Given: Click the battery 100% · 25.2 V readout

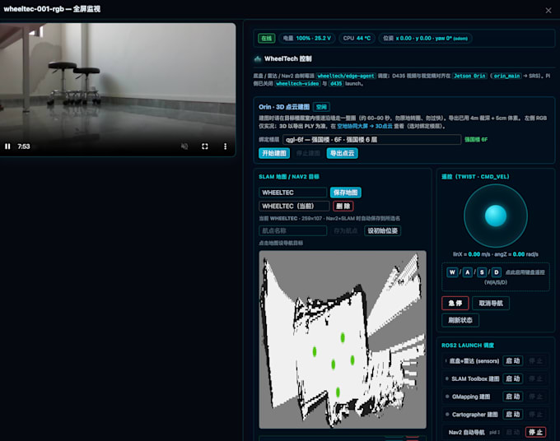Looking at the screenshot, I should (x=307, y=38).
